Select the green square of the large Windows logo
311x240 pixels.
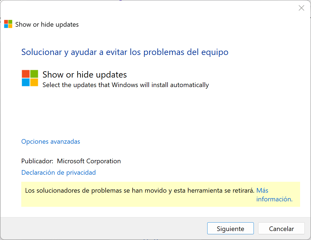[34, 74]
